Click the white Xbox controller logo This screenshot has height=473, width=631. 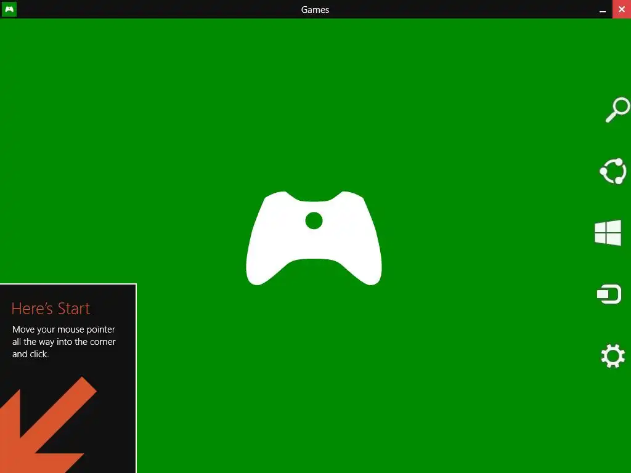click(314, 238)
